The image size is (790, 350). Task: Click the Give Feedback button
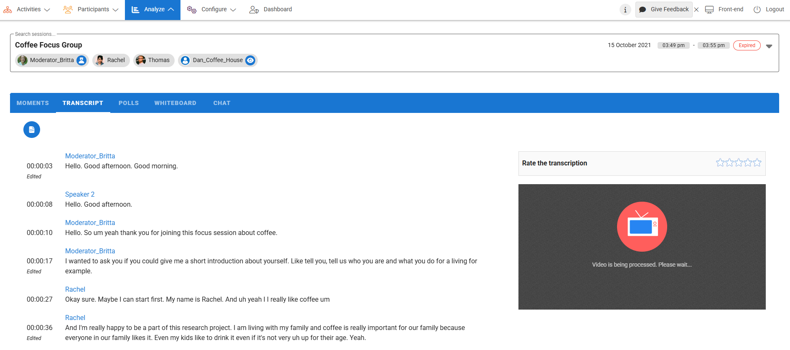pos(664,10)
